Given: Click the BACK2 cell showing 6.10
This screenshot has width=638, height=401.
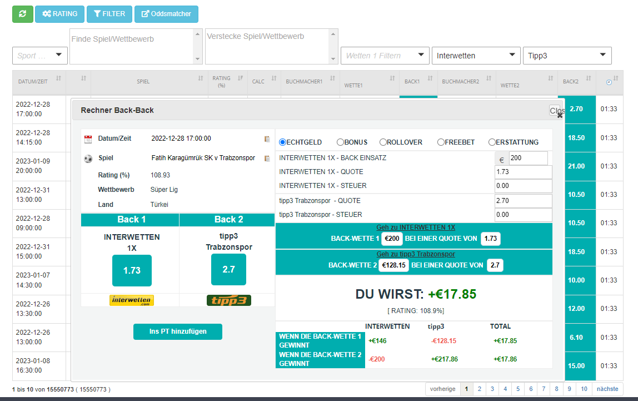Looking at the screenshot, I should (x=576, y=338).
